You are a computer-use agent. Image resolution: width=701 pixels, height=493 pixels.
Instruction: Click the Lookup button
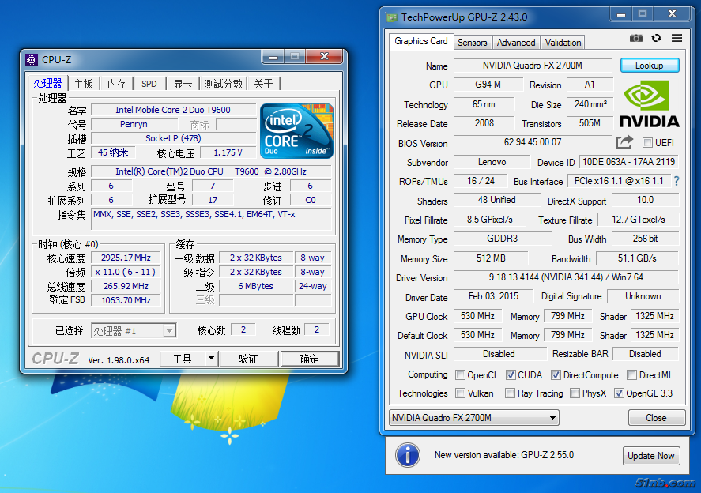tap(649, 66)
